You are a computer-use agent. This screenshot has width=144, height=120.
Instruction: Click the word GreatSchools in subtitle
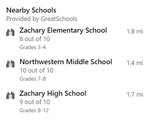pos(59,19)
